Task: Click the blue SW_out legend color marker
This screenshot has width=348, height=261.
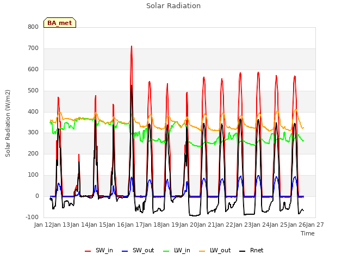Action: (125, 251)
